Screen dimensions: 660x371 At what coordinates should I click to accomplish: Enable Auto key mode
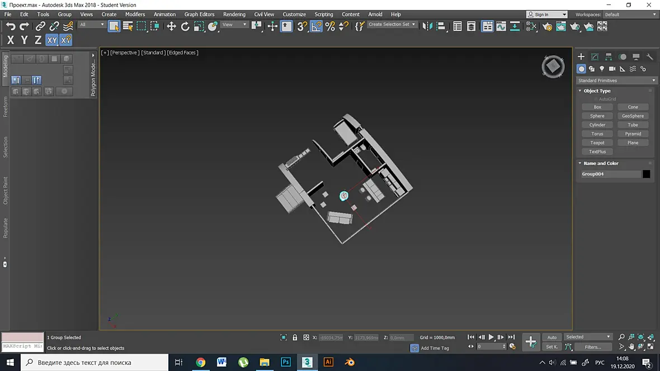(552, 337)
